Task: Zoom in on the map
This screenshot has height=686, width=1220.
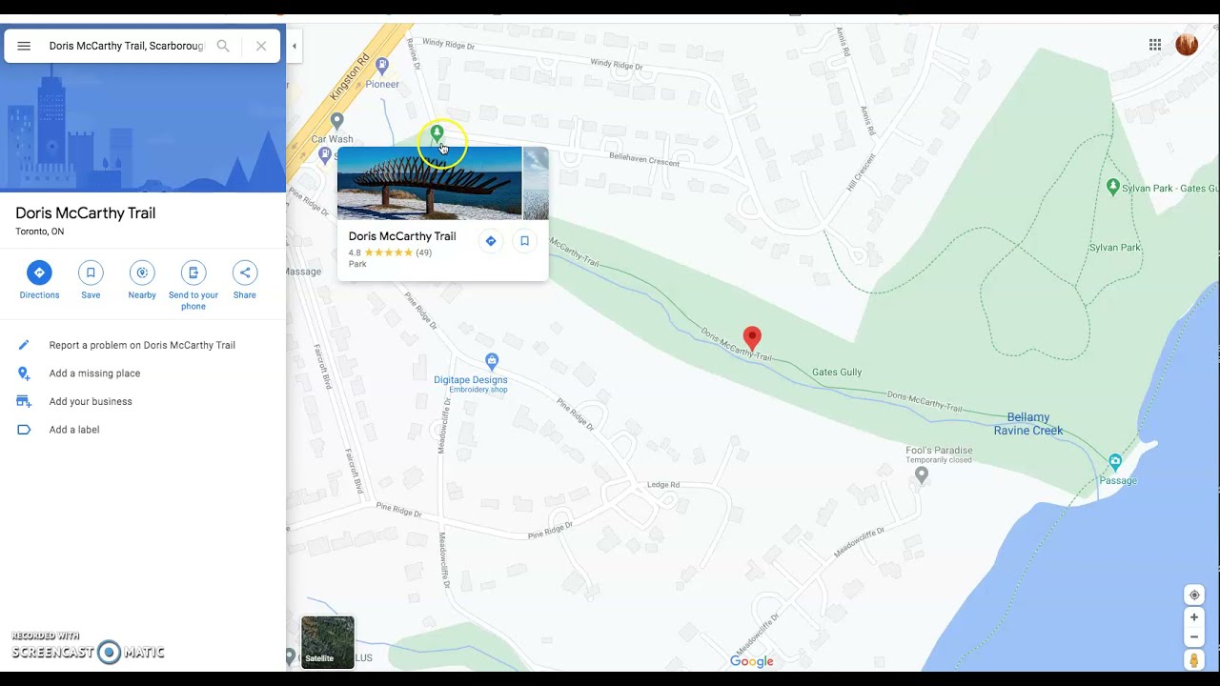Action: (x=1194, y=617)
